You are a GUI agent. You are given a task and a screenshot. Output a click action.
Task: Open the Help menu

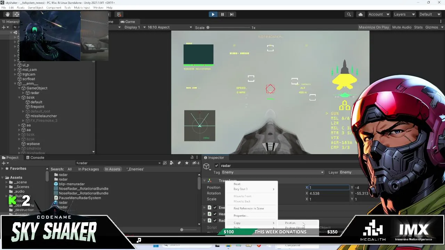click(109, 8)
